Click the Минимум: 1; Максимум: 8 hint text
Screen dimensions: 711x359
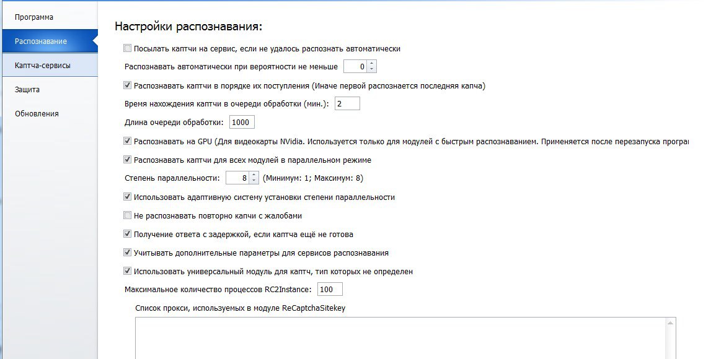coord(313,178)
